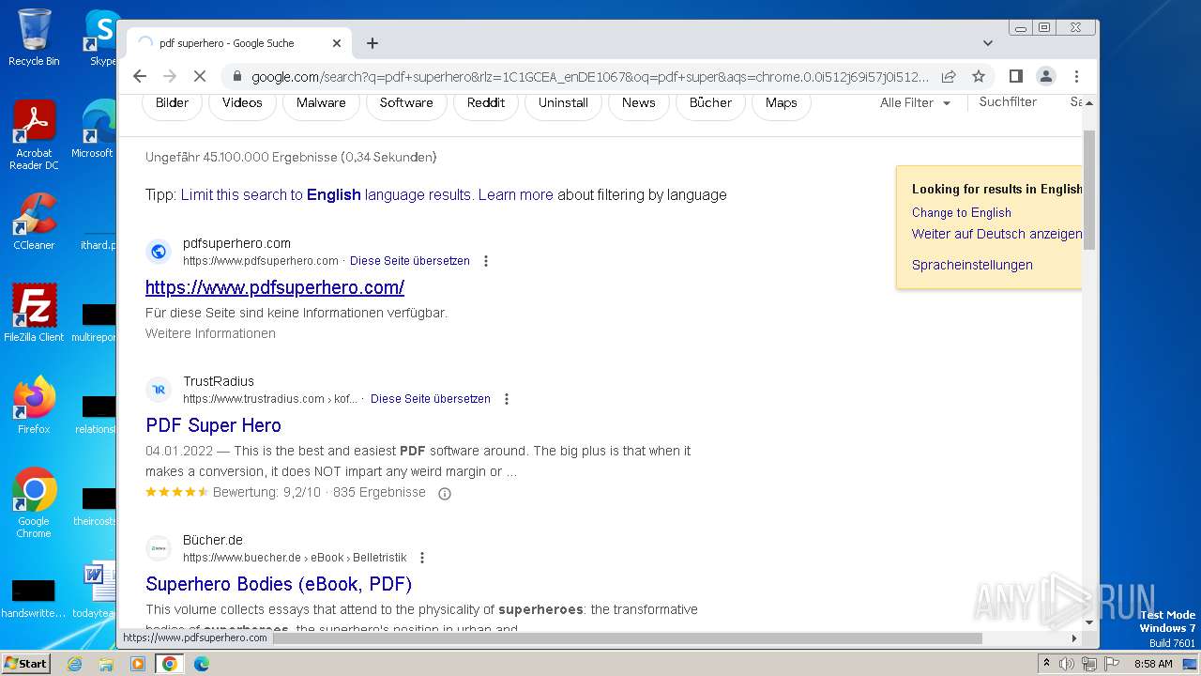This screenshot has width=1201, height=676.
Task: Open a new tab with plus button
Action: click(372, 43)
